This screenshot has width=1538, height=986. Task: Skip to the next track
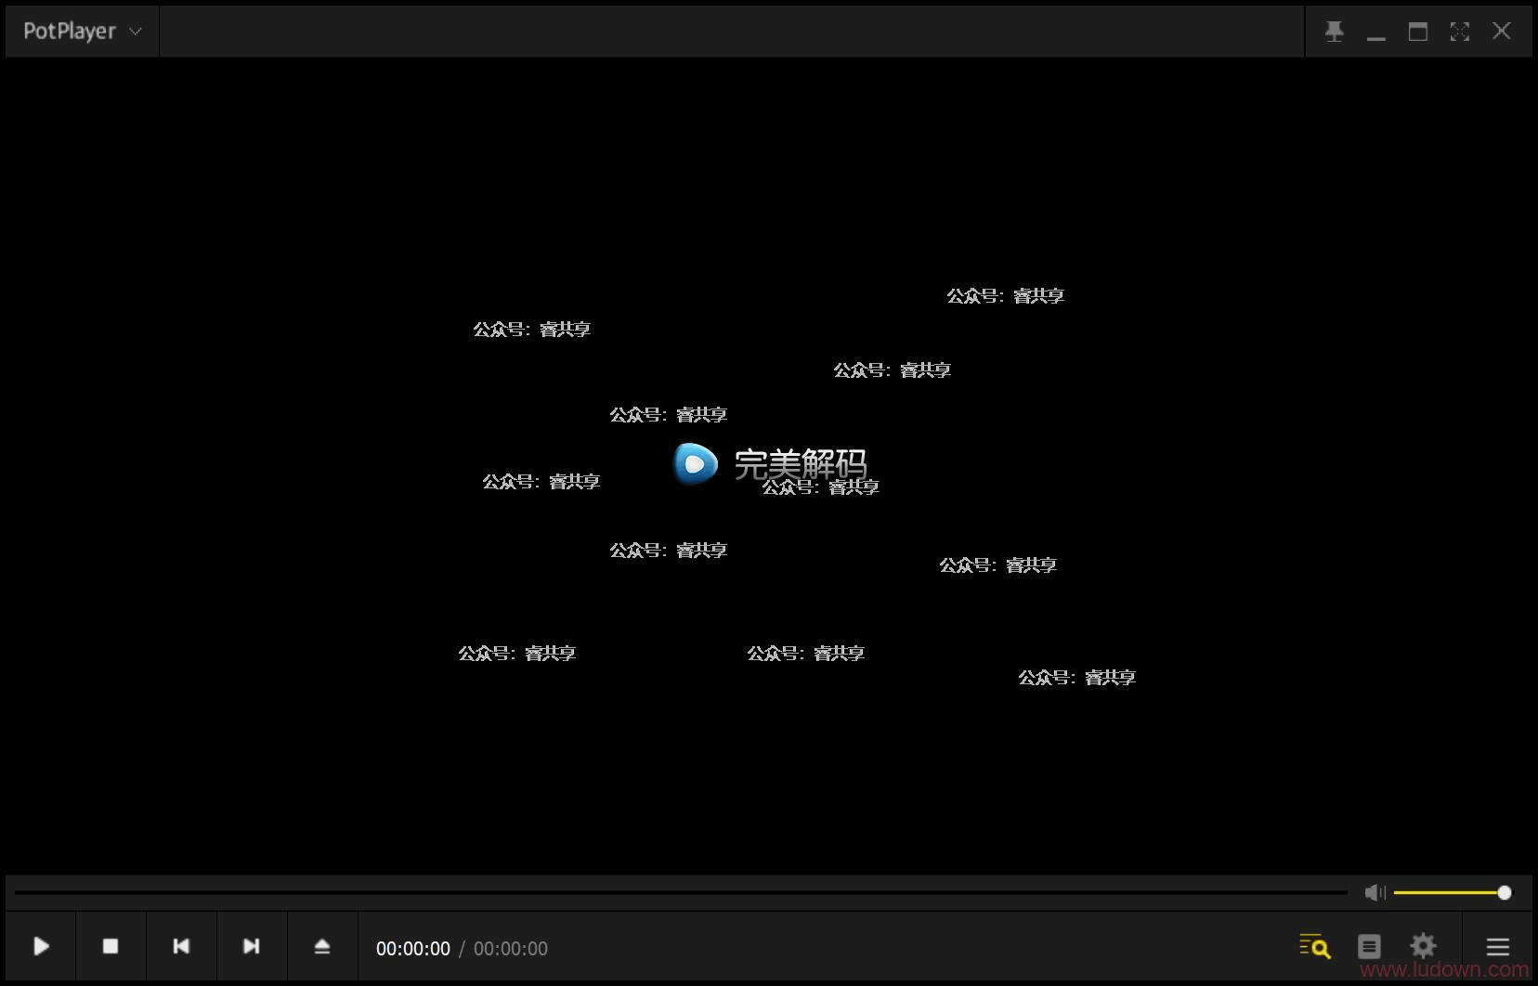(251, 946)
